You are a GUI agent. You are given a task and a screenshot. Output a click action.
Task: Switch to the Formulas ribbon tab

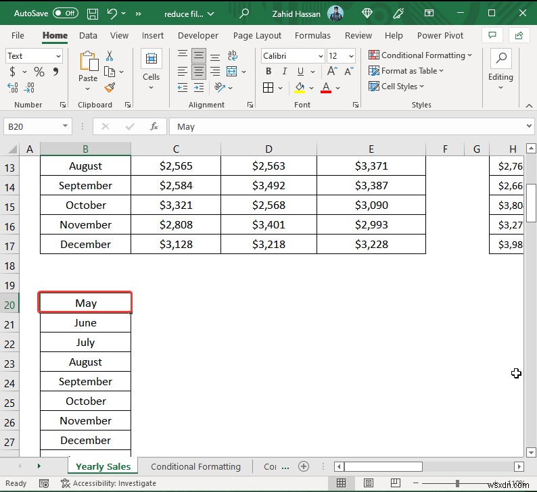312,35
